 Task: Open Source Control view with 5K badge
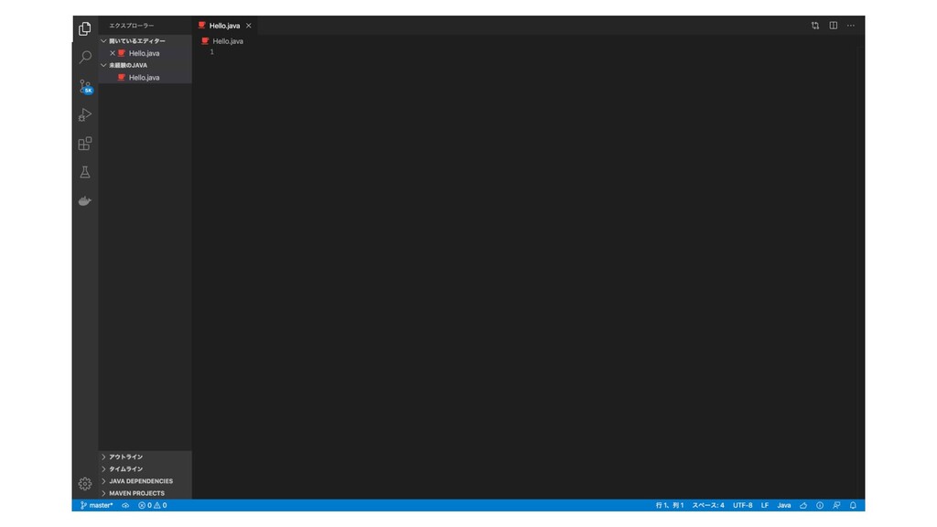click(85, 86)
